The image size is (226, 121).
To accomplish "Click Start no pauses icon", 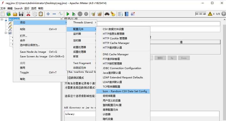I will tap(74, 14).
